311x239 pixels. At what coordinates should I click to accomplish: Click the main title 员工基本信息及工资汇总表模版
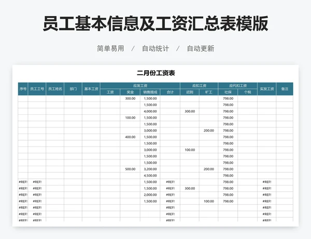155,24
